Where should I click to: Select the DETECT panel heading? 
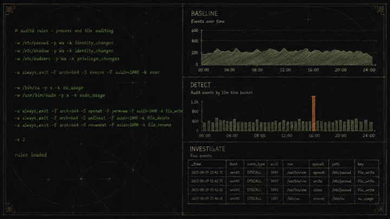(200, 85)
